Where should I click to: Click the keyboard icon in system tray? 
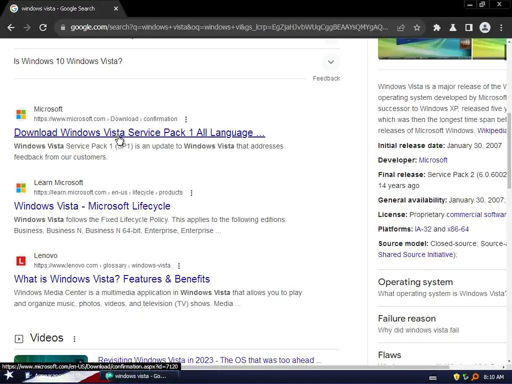pyautogui.click(x=433, y=377)
